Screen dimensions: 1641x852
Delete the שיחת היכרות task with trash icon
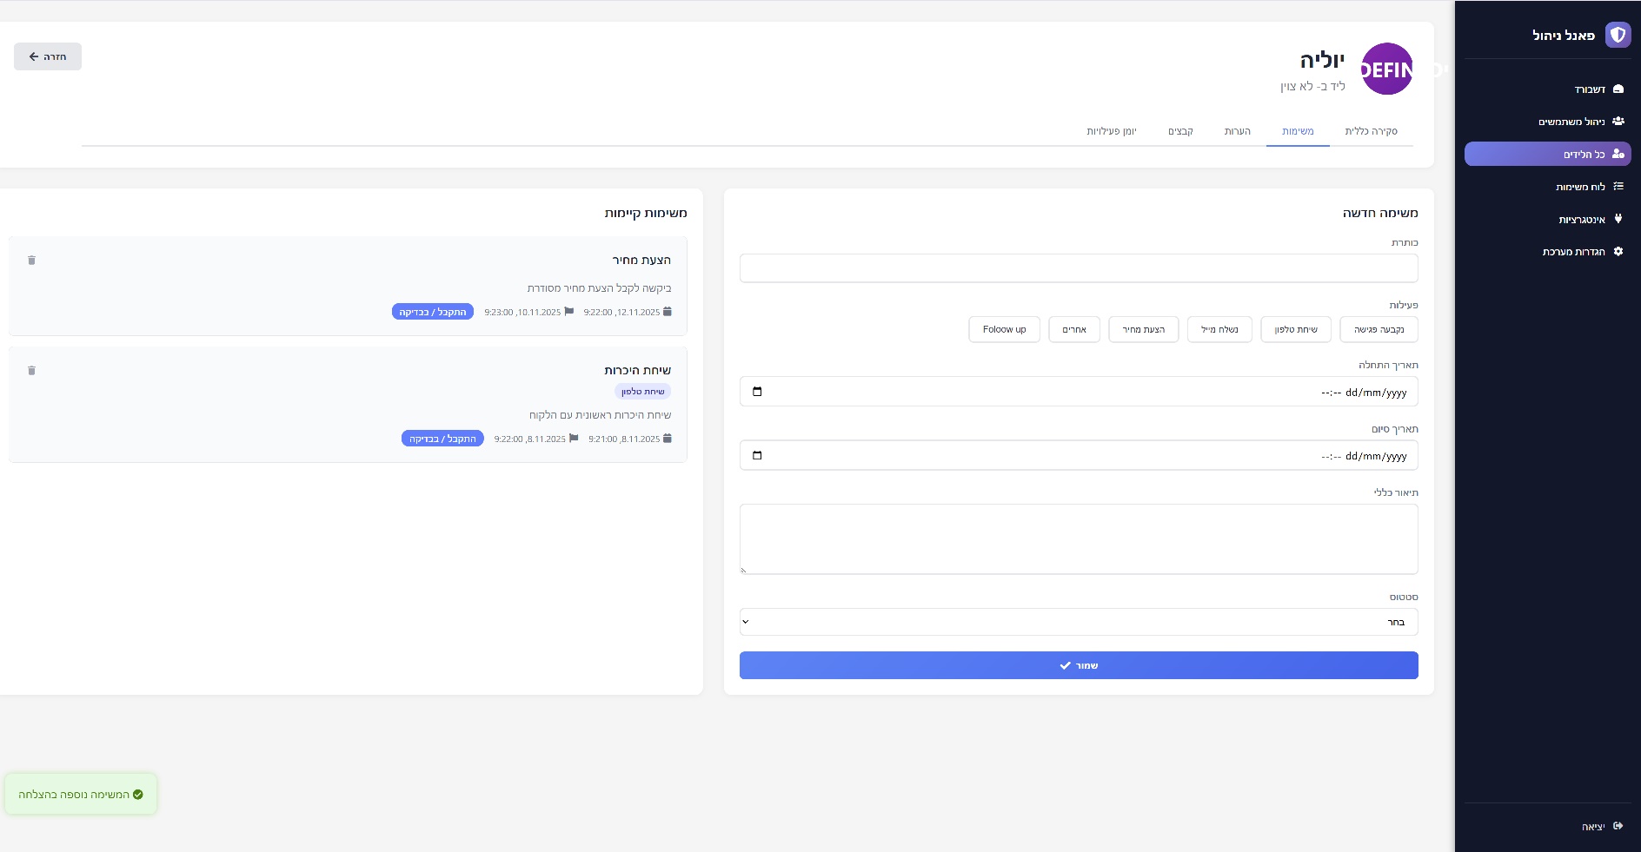(32, 371)
